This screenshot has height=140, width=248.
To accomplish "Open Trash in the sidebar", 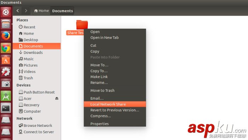I will (37, 78).
